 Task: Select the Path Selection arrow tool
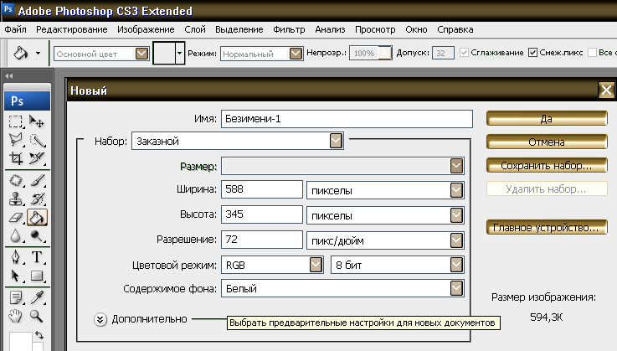16,276
